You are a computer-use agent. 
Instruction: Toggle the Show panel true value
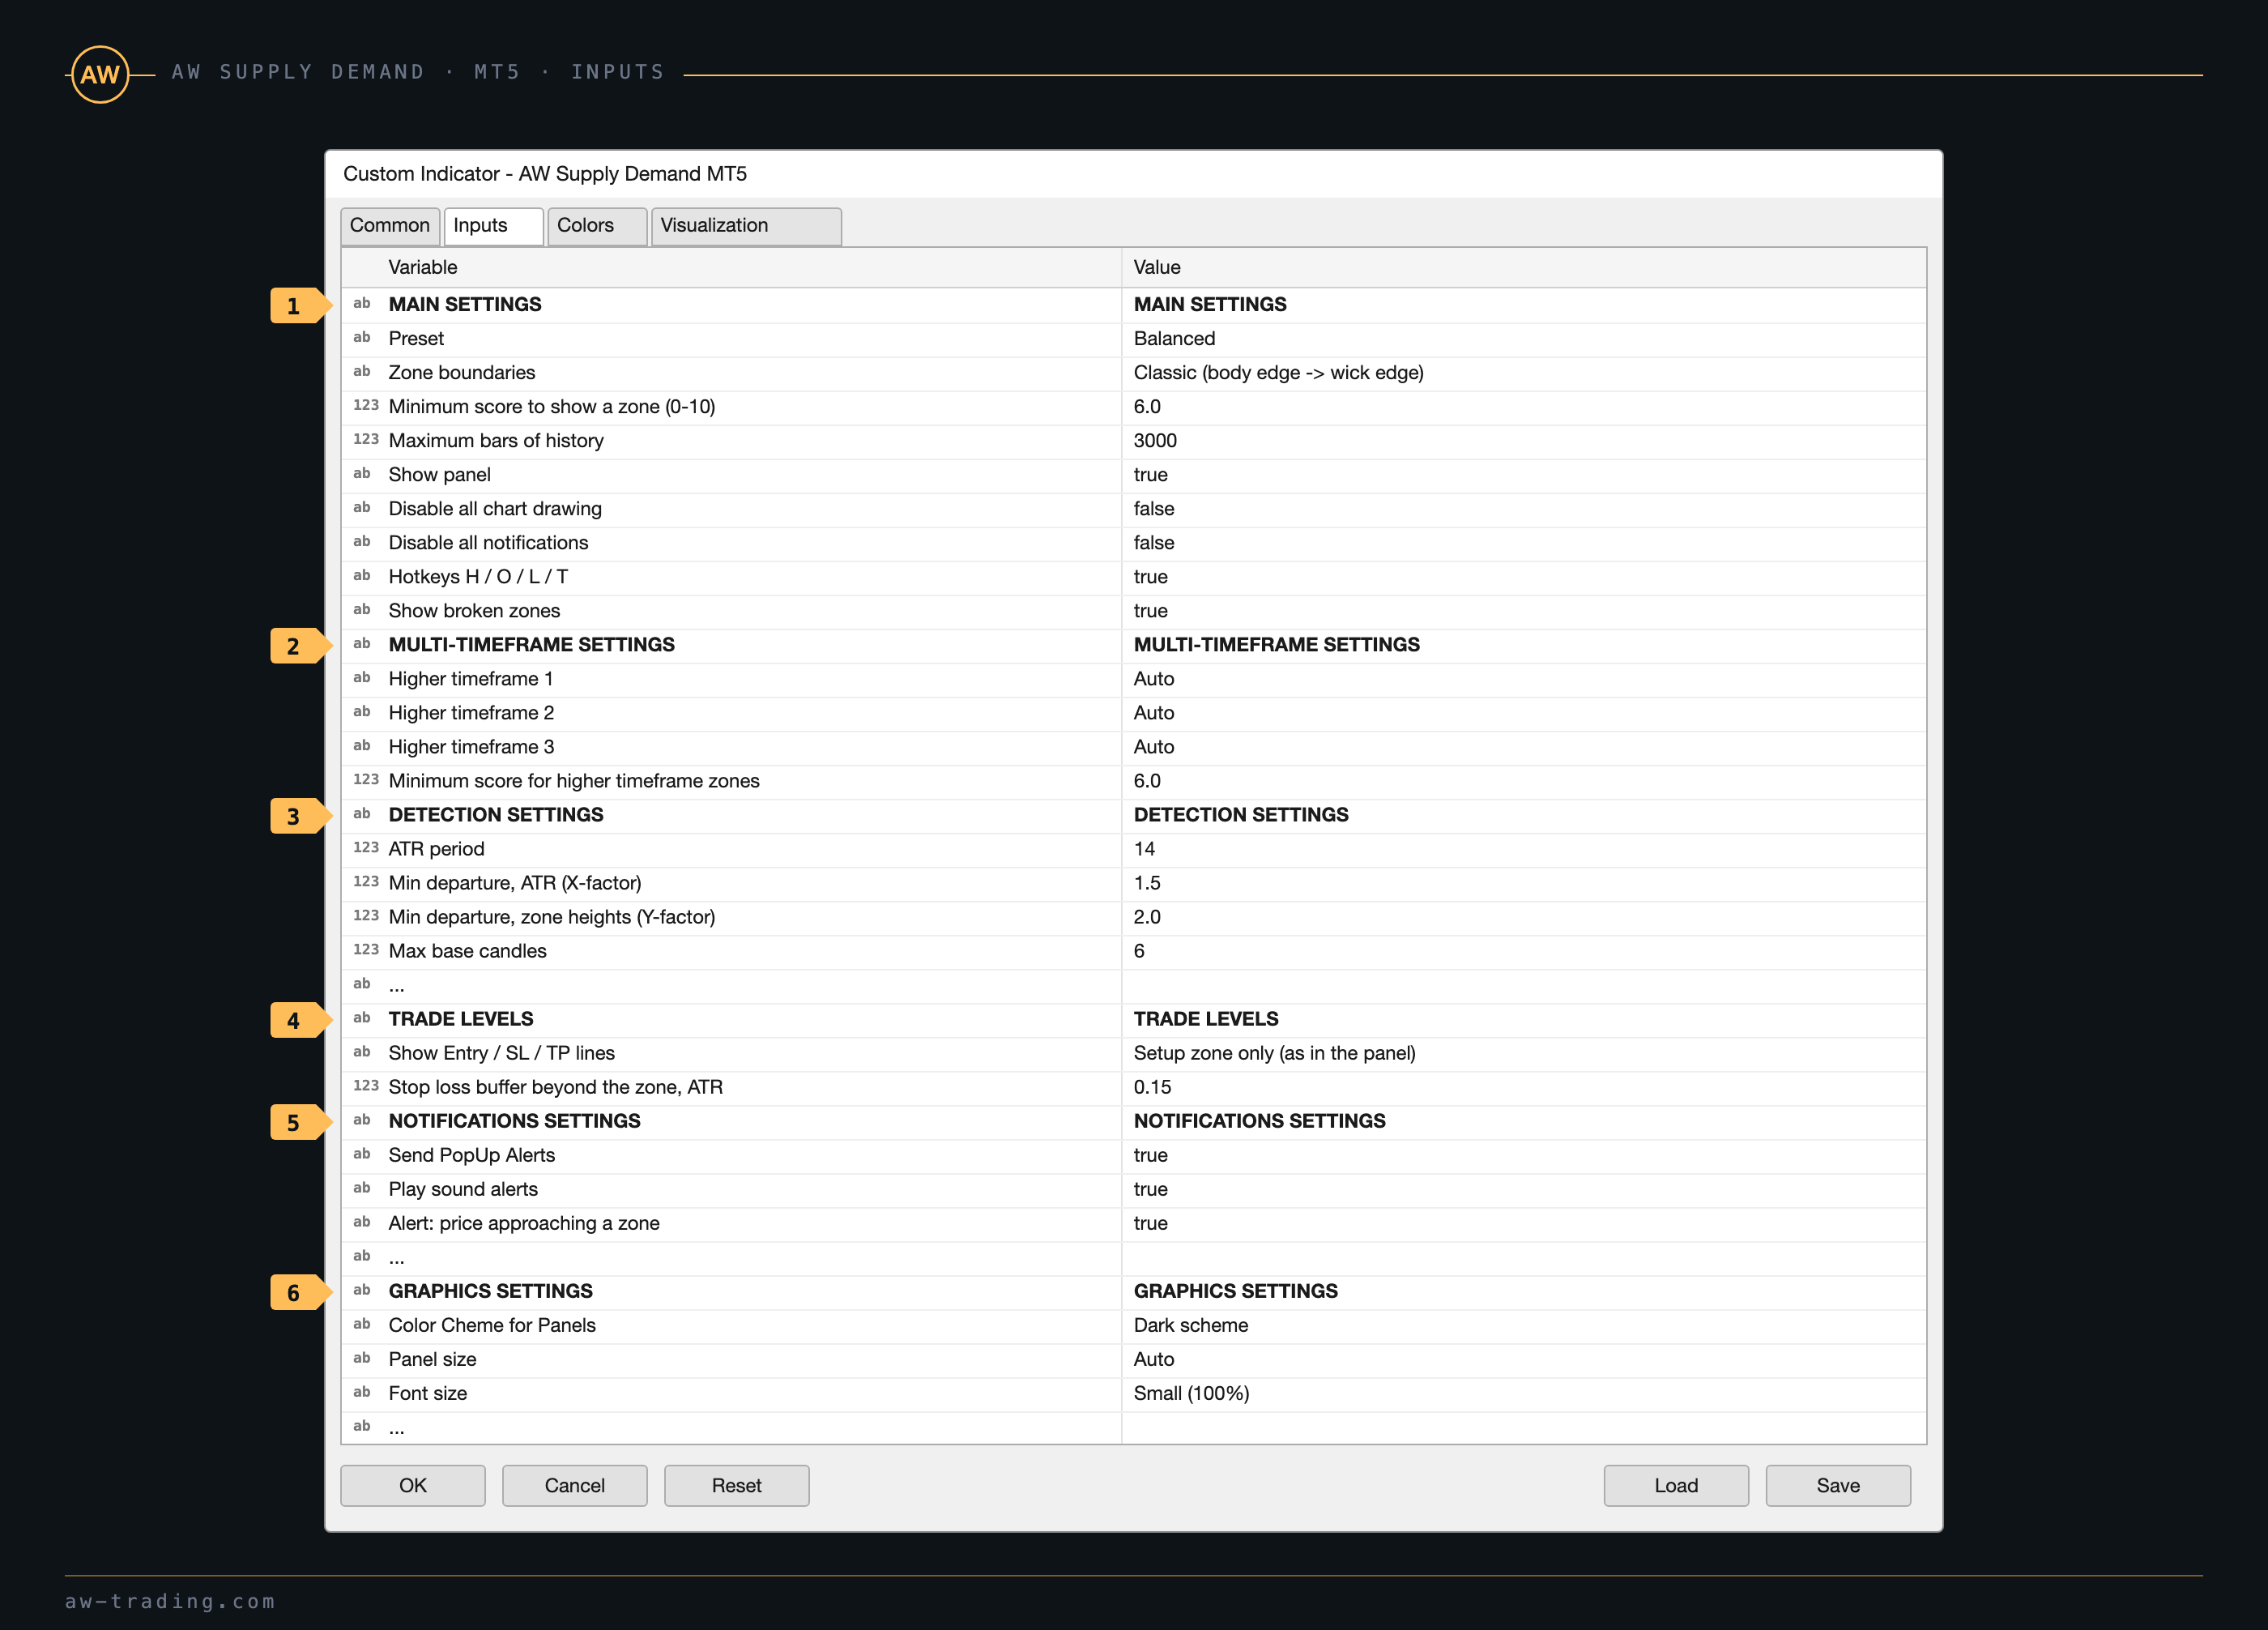[x=1523, y=475]
